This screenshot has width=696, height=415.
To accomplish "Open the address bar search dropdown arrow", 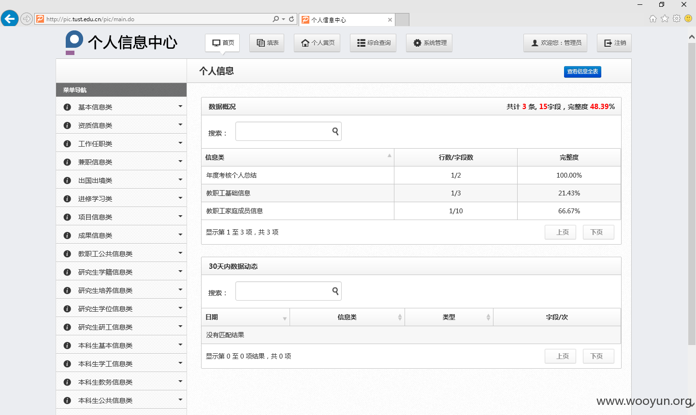I will pyautogui.click(x=283, y=19).
